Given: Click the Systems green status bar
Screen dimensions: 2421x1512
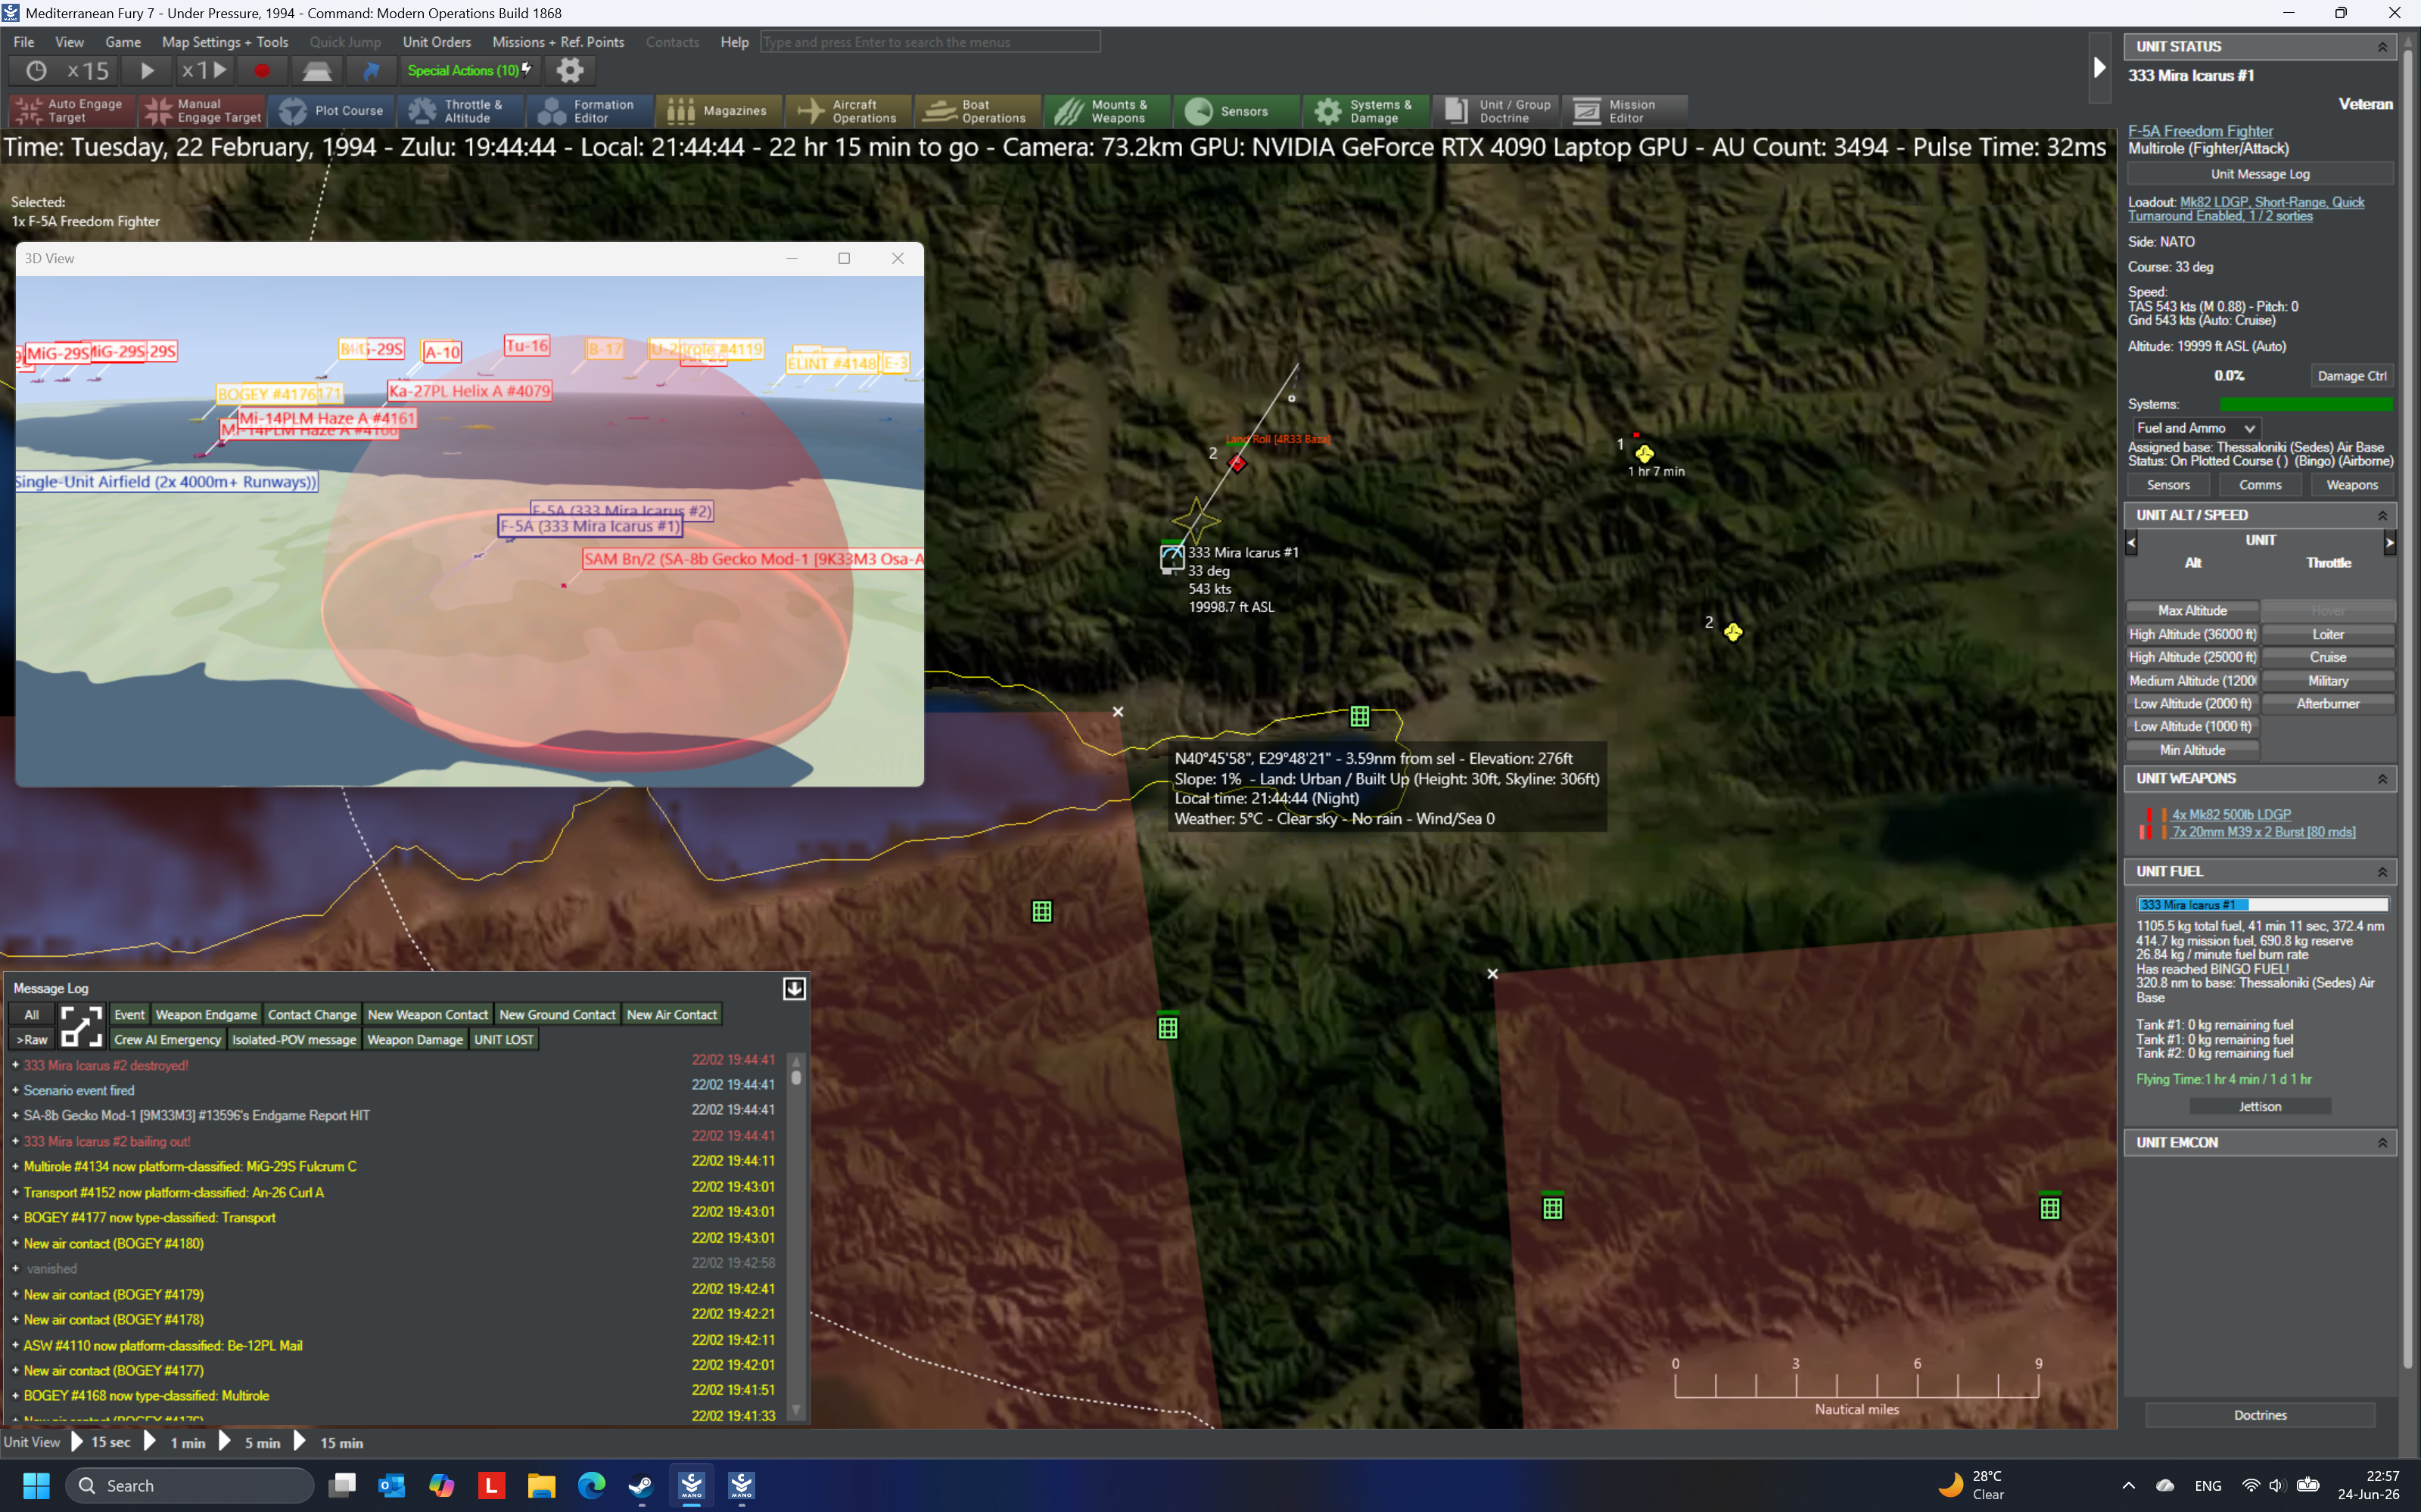Looking at the screenshot, I should point(2305,404).
